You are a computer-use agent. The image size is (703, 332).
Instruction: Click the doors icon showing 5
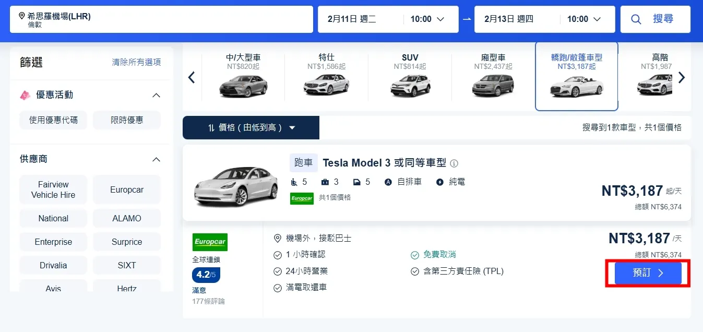point(357,182)
